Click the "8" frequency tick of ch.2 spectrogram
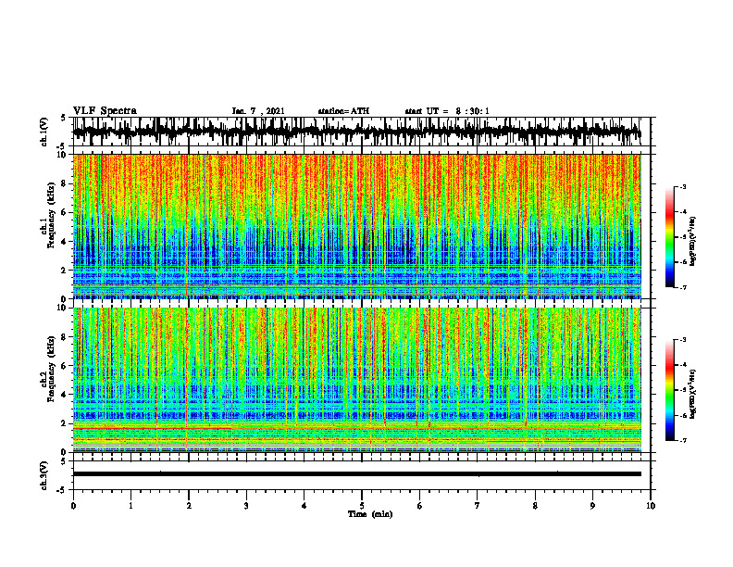The height and width of the screenshot is (567, 733). pos(65,337)
